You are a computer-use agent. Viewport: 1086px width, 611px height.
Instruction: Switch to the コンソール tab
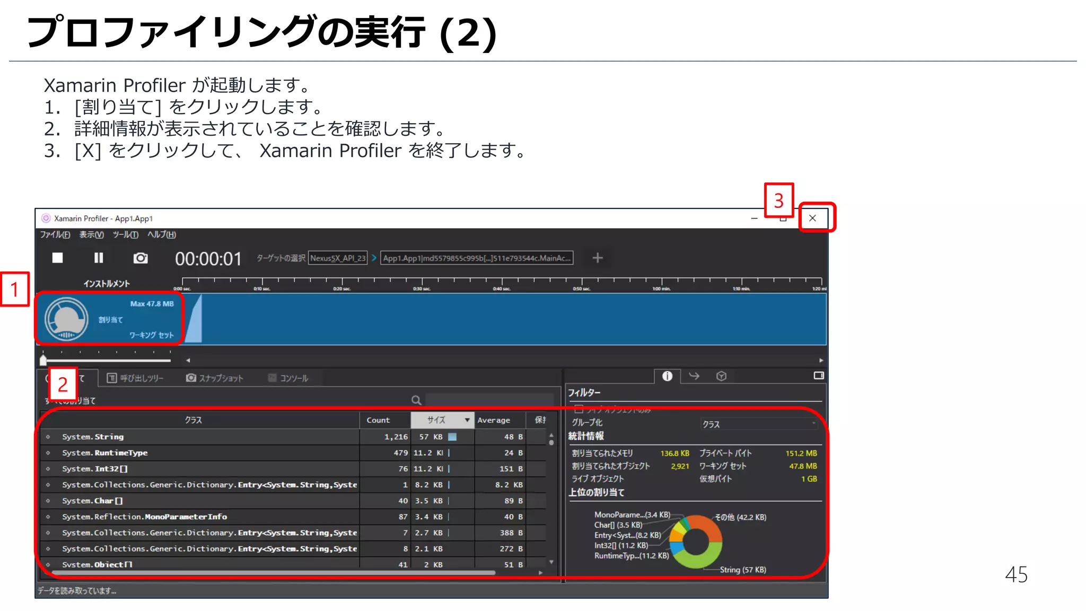pos(288,378)
